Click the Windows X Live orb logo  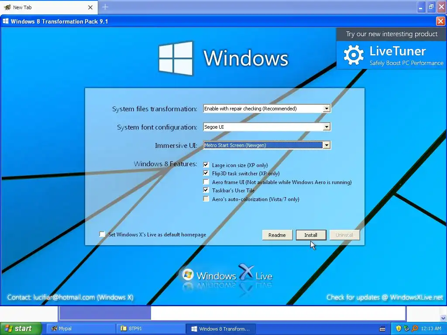coord(188,274)
